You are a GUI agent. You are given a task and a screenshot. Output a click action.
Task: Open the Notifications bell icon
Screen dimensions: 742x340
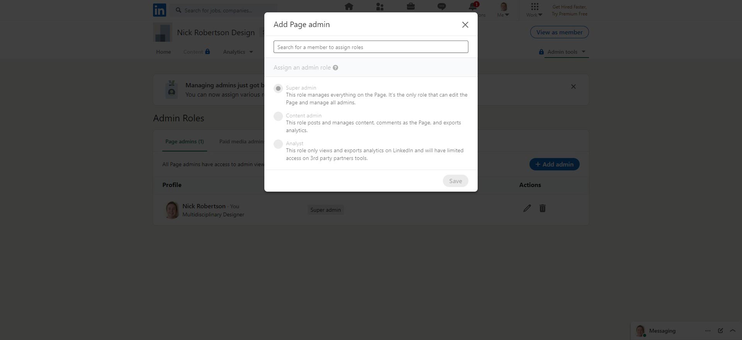473,7
